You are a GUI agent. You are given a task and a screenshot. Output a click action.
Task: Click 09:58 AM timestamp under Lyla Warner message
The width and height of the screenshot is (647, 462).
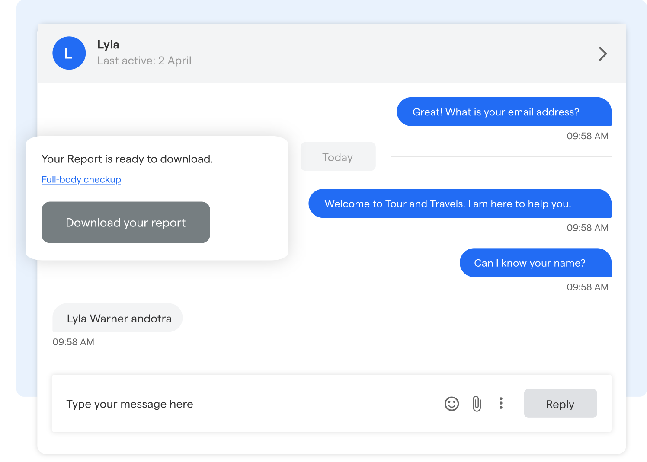pyautogui.click(x=74, y=342)
